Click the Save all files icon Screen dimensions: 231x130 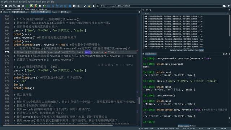click(14, 6)
